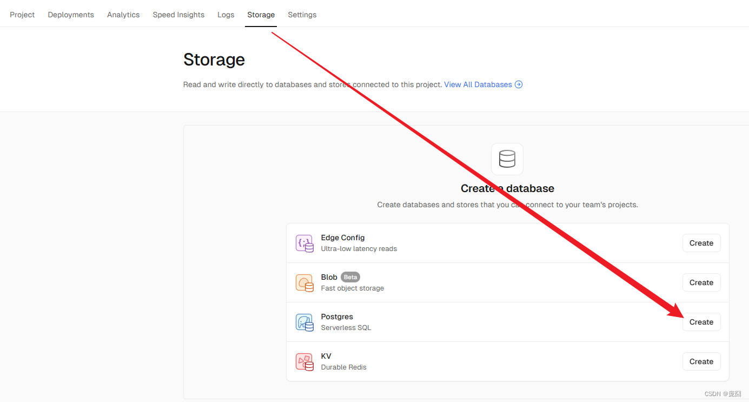Create a Blob store
The image size is (749, 402).
(x=701, y=282)
